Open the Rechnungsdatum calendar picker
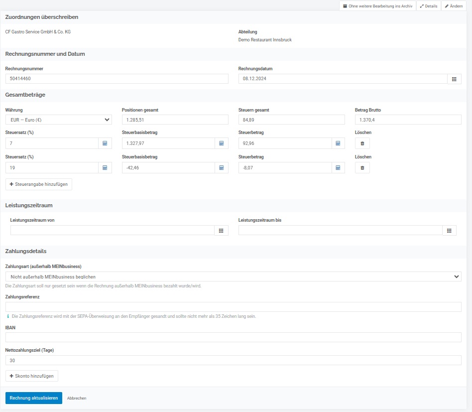Image resolution: width=472 pixels, height=412 pixels. [454, 79]
